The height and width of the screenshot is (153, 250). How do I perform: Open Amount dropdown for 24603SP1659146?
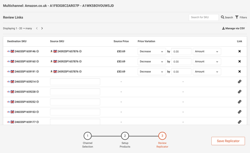(207, 52)
